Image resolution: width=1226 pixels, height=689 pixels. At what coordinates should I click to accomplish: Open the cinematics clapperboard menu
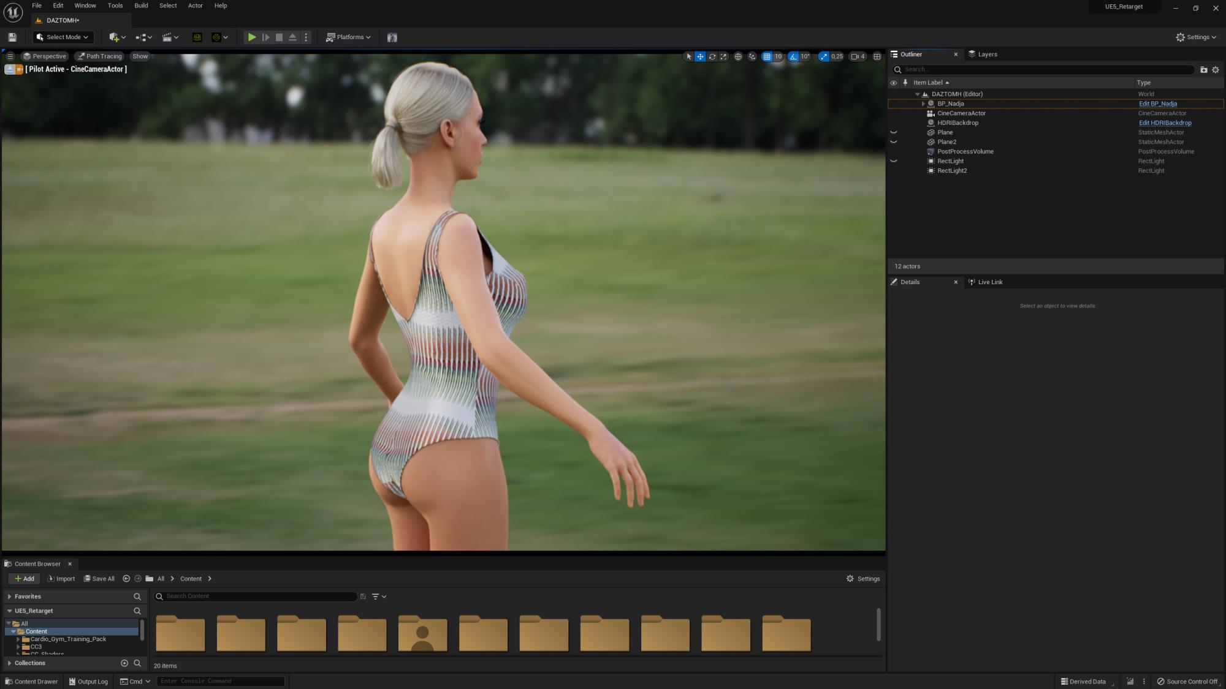pyautogui.click(x=170, y=37)
